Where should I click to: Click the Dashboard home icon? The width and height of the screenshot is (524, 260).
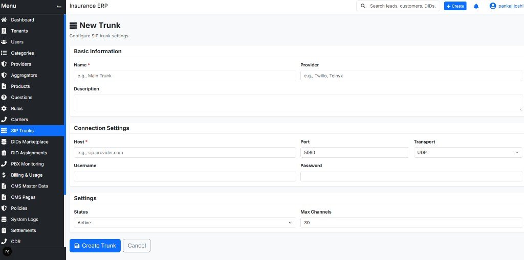click(x=4, y=20)
